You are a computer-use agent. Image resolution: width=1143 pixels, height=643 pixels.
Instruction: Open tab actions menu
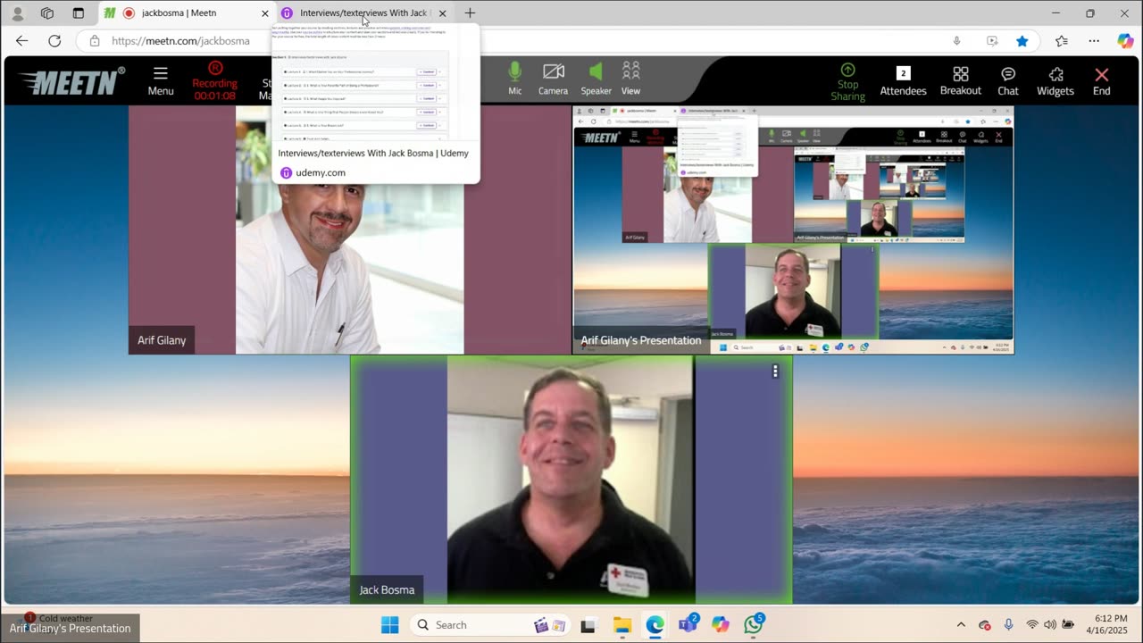[x=78, y=13]
